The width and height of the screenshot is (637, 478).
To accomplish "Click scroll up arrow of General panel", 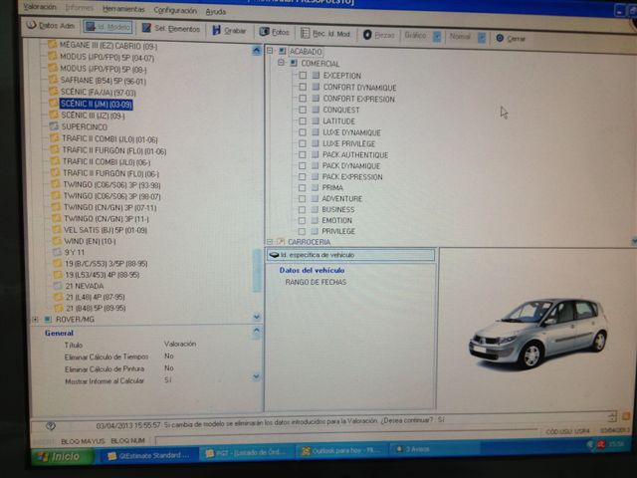I will [x=257, y=331].
